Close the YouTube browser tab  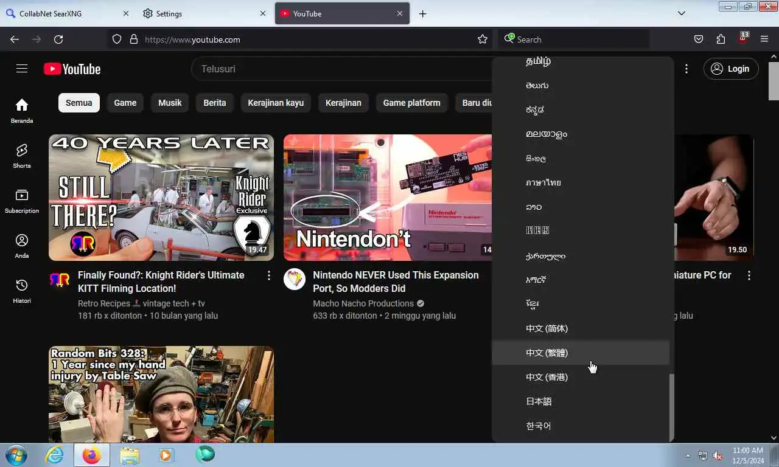pyautogui.click(x=400, y=13)
